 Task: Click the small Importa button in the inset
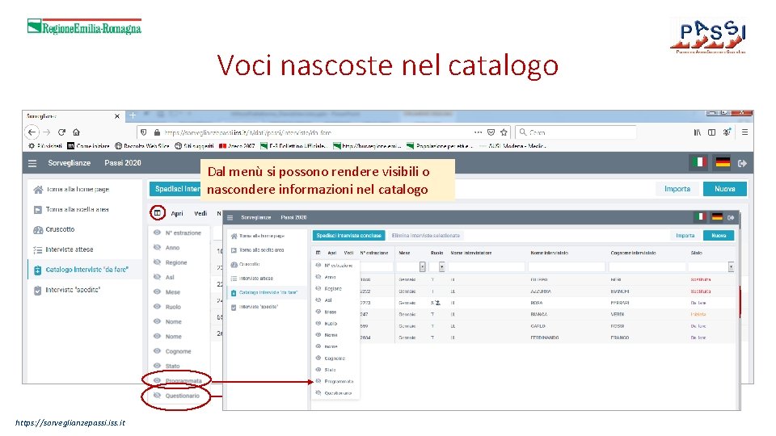(x=685, y=236)
